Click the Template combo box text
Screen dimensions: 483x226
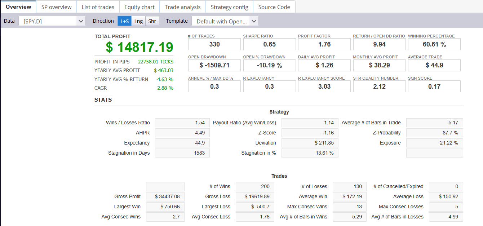coord(221,21)
